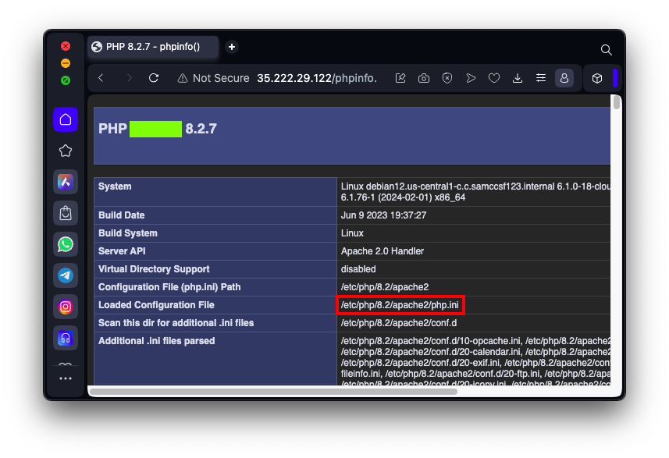This screenshot has height=458, width=669.
Task: Open the tab search magnifier icon
Action: click(x=607, y=50)
